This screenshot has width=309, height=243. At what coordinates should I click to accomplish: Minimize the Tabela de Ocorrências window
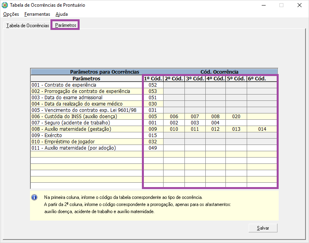pyautogui.click(x=263, y=5)
